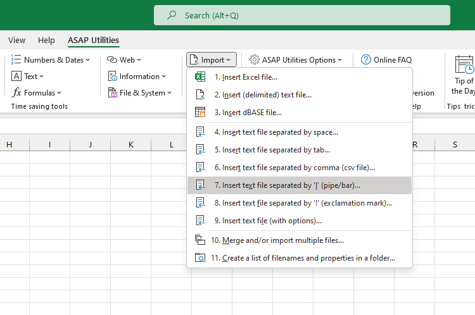Select column J header
This screenshot has height=315, width=475.
click(91, 145)
